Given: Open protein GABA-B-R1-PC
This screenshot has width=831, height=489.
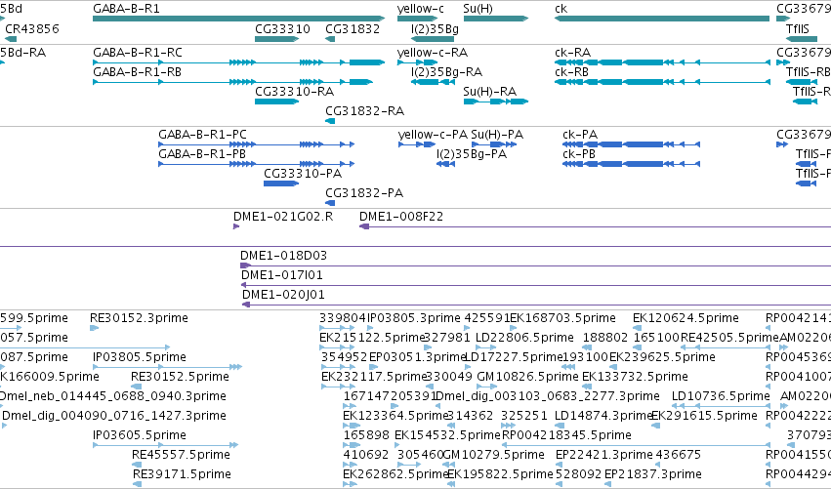Looking at the screenshot, I should [x=202, y=135].
